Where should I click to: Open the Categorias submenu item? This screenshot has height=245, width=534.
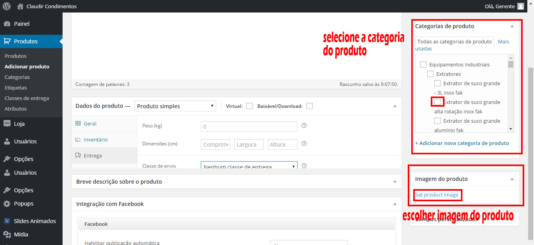(17, 77)
